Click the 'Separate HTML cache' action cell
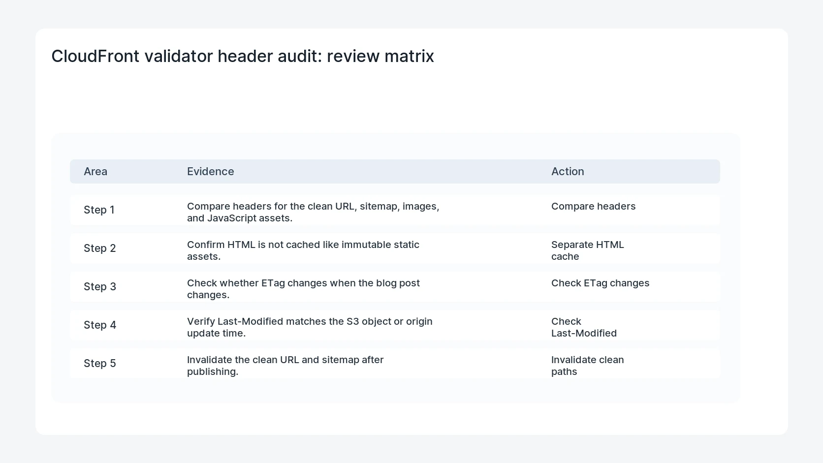The image size is (823, 463). (588, 250)
